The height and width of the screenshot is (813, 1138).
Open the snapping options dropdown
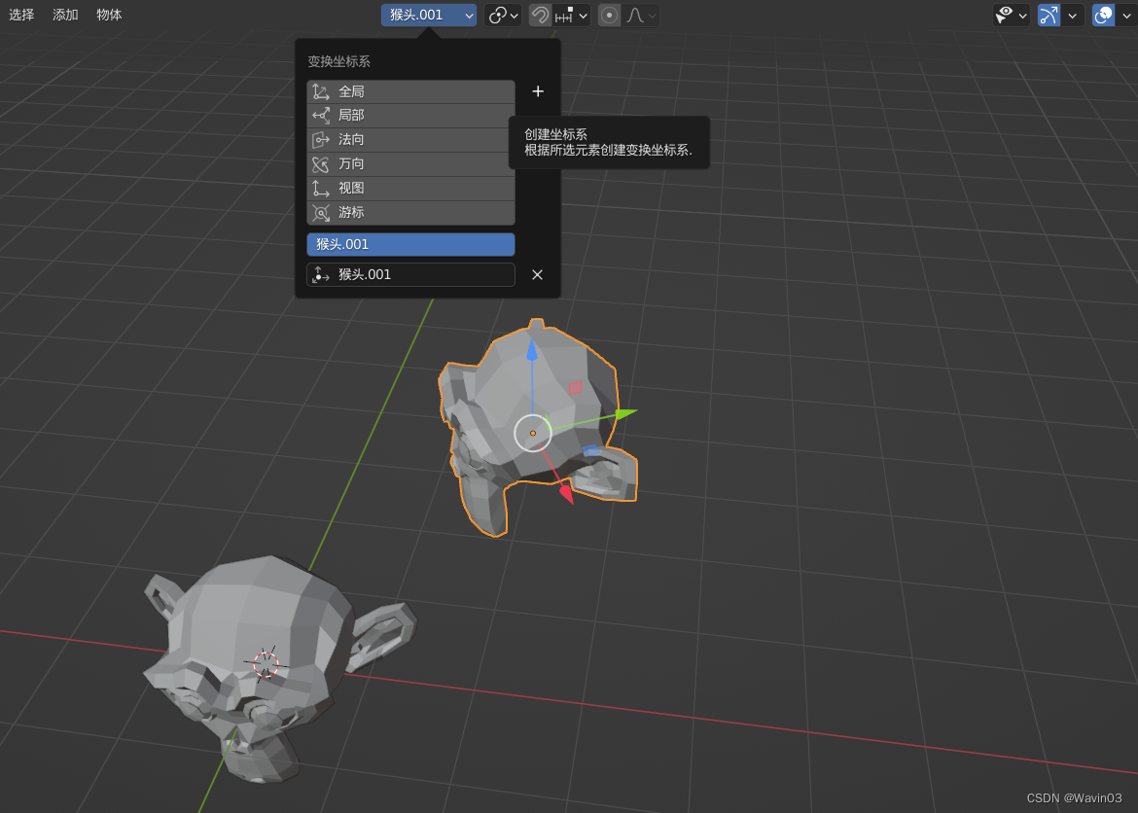[570, 15]
